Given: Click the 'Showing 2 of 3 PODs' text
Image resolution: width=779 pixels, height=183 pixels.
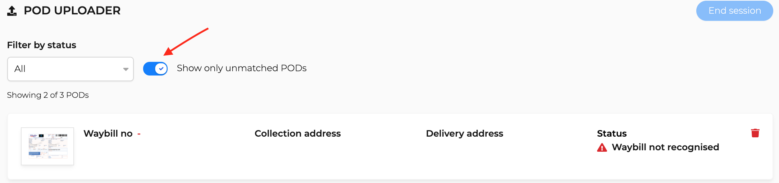Looking at the screenshot, I should coord(48,95).
